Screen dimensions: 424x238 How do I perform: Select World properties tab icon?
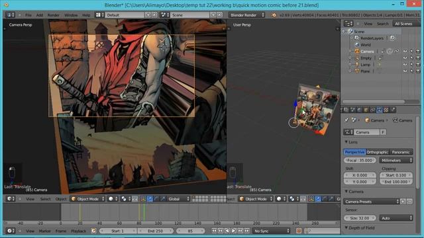359,110
